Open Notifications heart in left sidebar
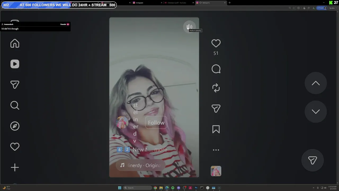 point(15,147)
